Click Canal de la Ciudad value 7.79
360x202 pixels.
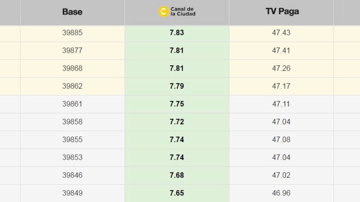177,86
